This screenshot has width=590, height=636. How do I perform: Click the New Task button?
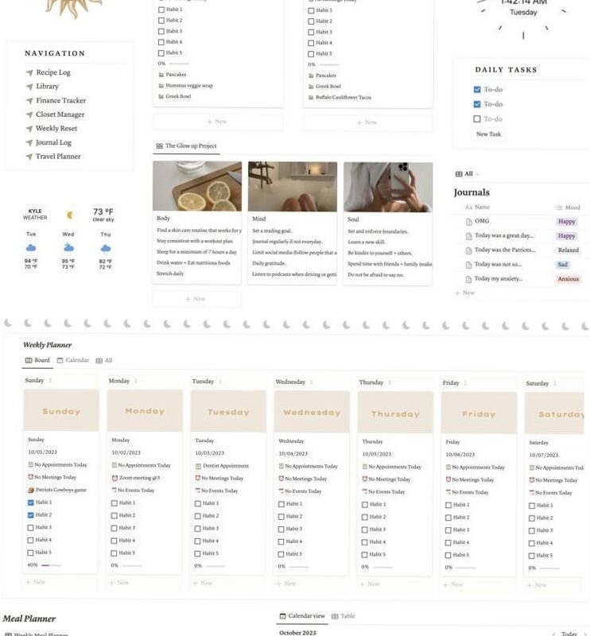click(x=488, y=134)
